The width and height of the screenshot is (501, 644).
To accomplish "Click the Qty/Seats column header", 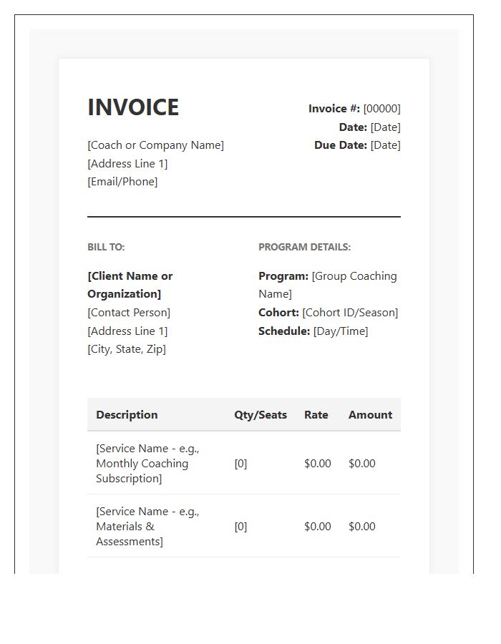I will tap(261, 415).
